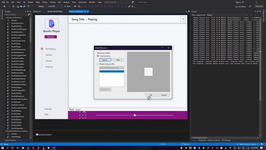Click the form's close X button in designer
Screen dimensions: 266x150
click(x=183, y=19)
